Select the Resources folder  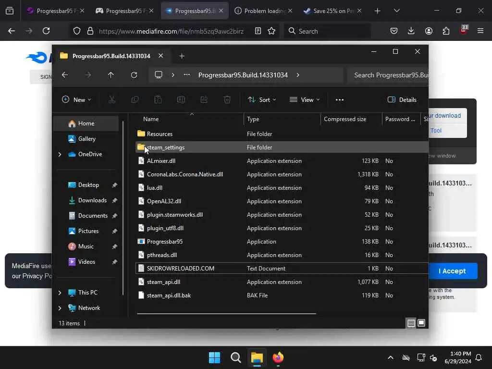282,134
